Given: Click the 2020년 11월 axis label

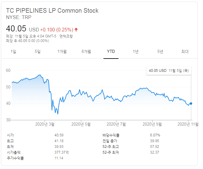Looking at the screenshot, I should pyautogui.click(x=188, y=124).
